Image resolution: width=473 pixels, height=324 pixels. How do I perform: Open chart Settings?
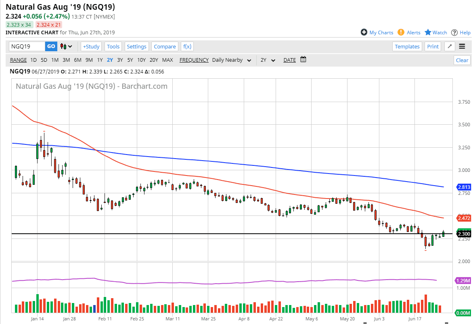pos(136,46)
